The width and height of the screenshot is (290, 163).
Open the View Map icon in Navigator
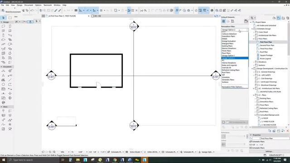point(279,18)
